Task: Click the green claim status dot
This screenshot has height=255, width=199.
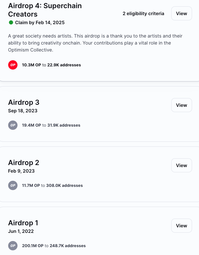Action: 11,22
